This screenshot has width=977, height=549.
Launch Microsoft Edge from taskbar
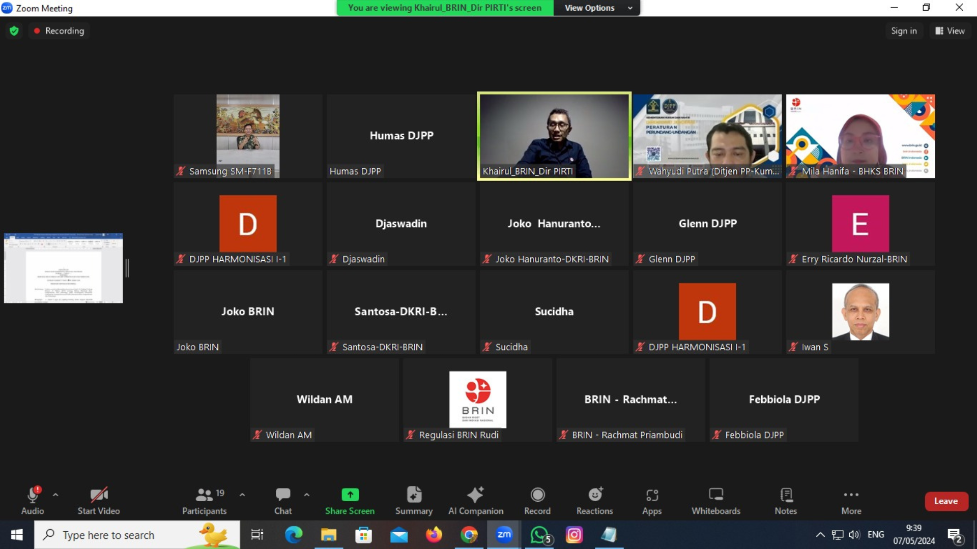[294, 535]
